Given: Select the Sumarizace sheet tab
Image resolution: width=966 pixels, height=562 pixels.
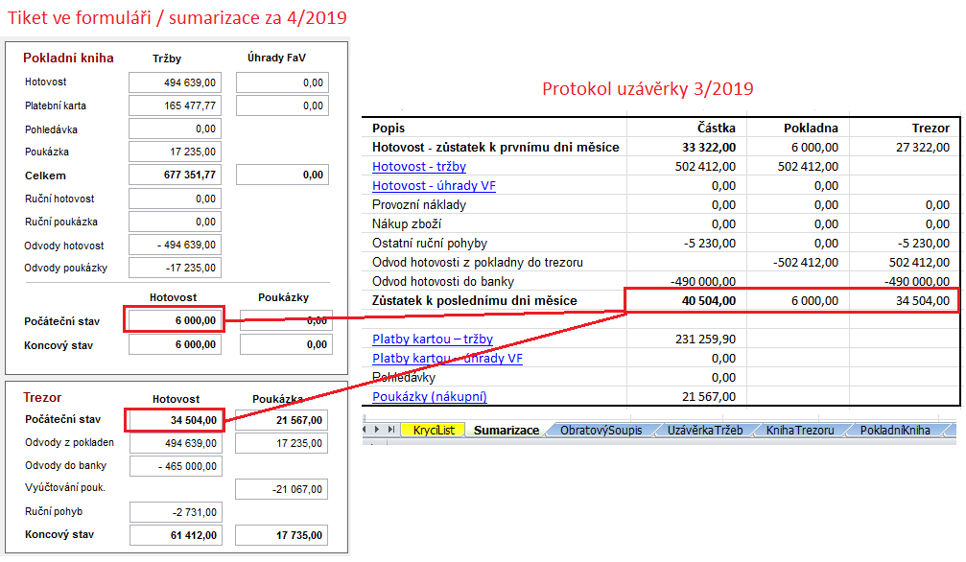Looking at the screenshot, I should [x=506, y=431].
